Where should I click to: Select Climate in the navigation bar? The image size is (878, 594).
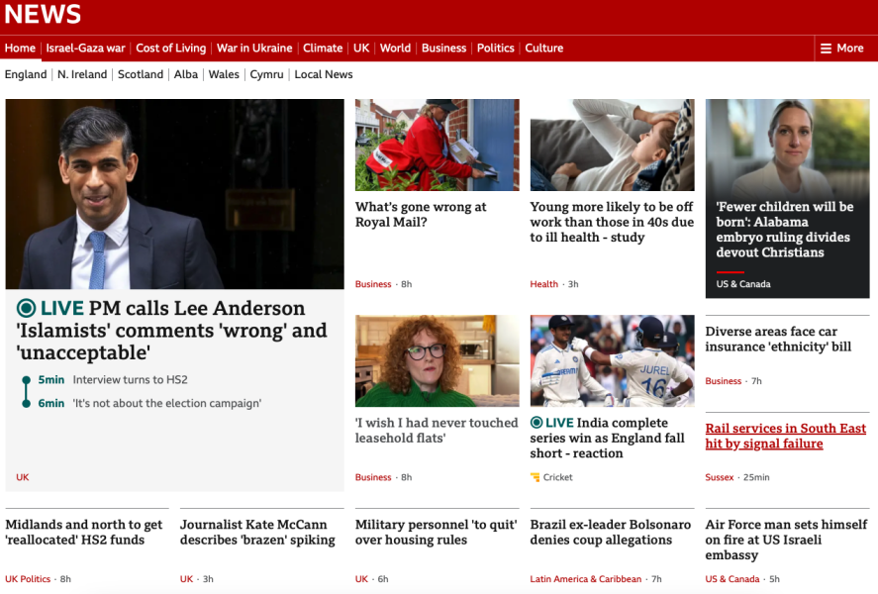(323, 48)
